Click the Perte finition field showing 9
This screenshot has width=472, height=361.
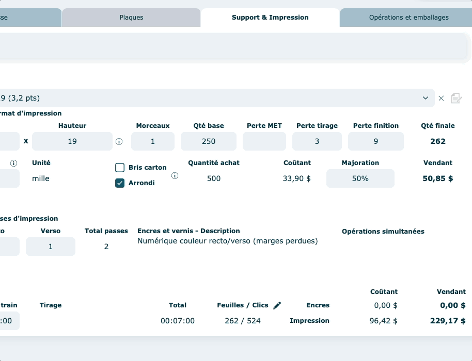coord(375,141)
